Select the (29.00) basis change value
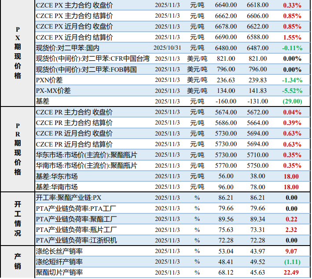The width and height of the screenshot is (312, 279). click(292, 102)
